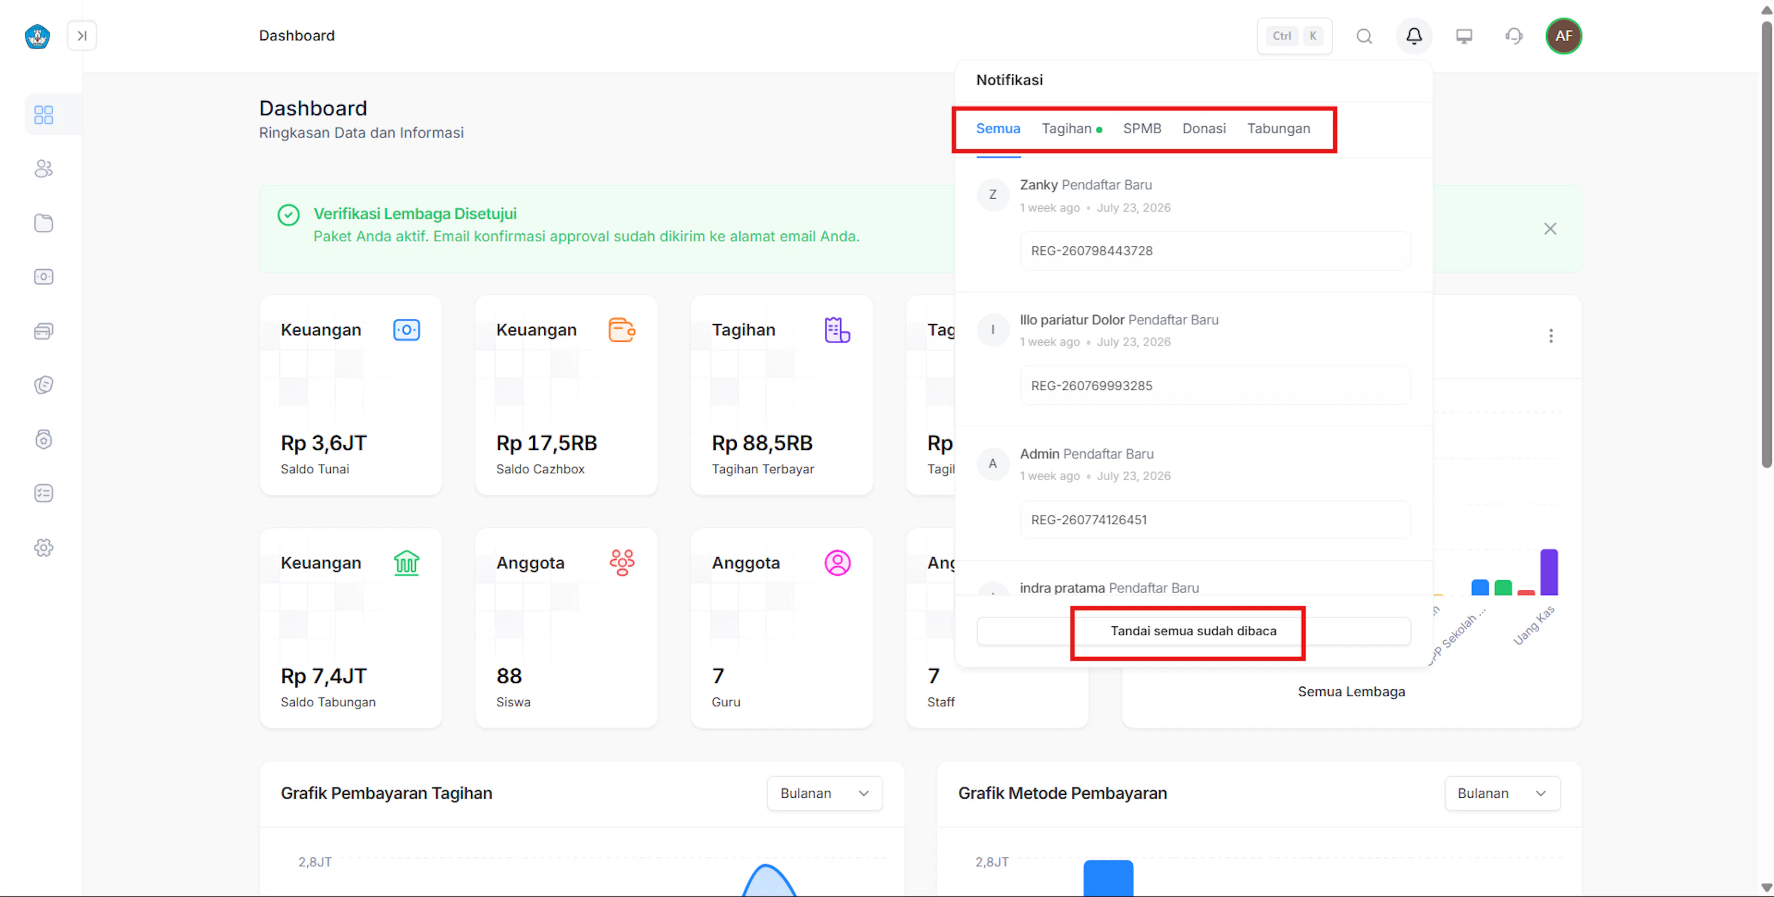The height and width of the screenshot is (897, 1774).
Task: Click the A avatar of Admin notification
Action: tap(992, 463)
